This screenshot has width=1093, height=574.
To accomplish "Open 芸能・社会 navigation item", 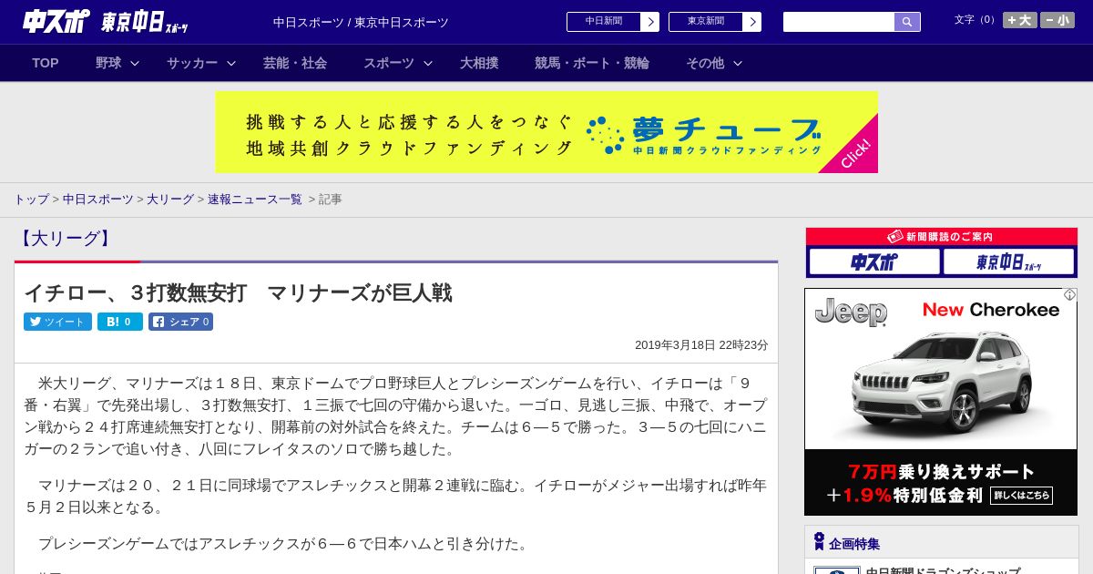I will click(x=295, y=63).
